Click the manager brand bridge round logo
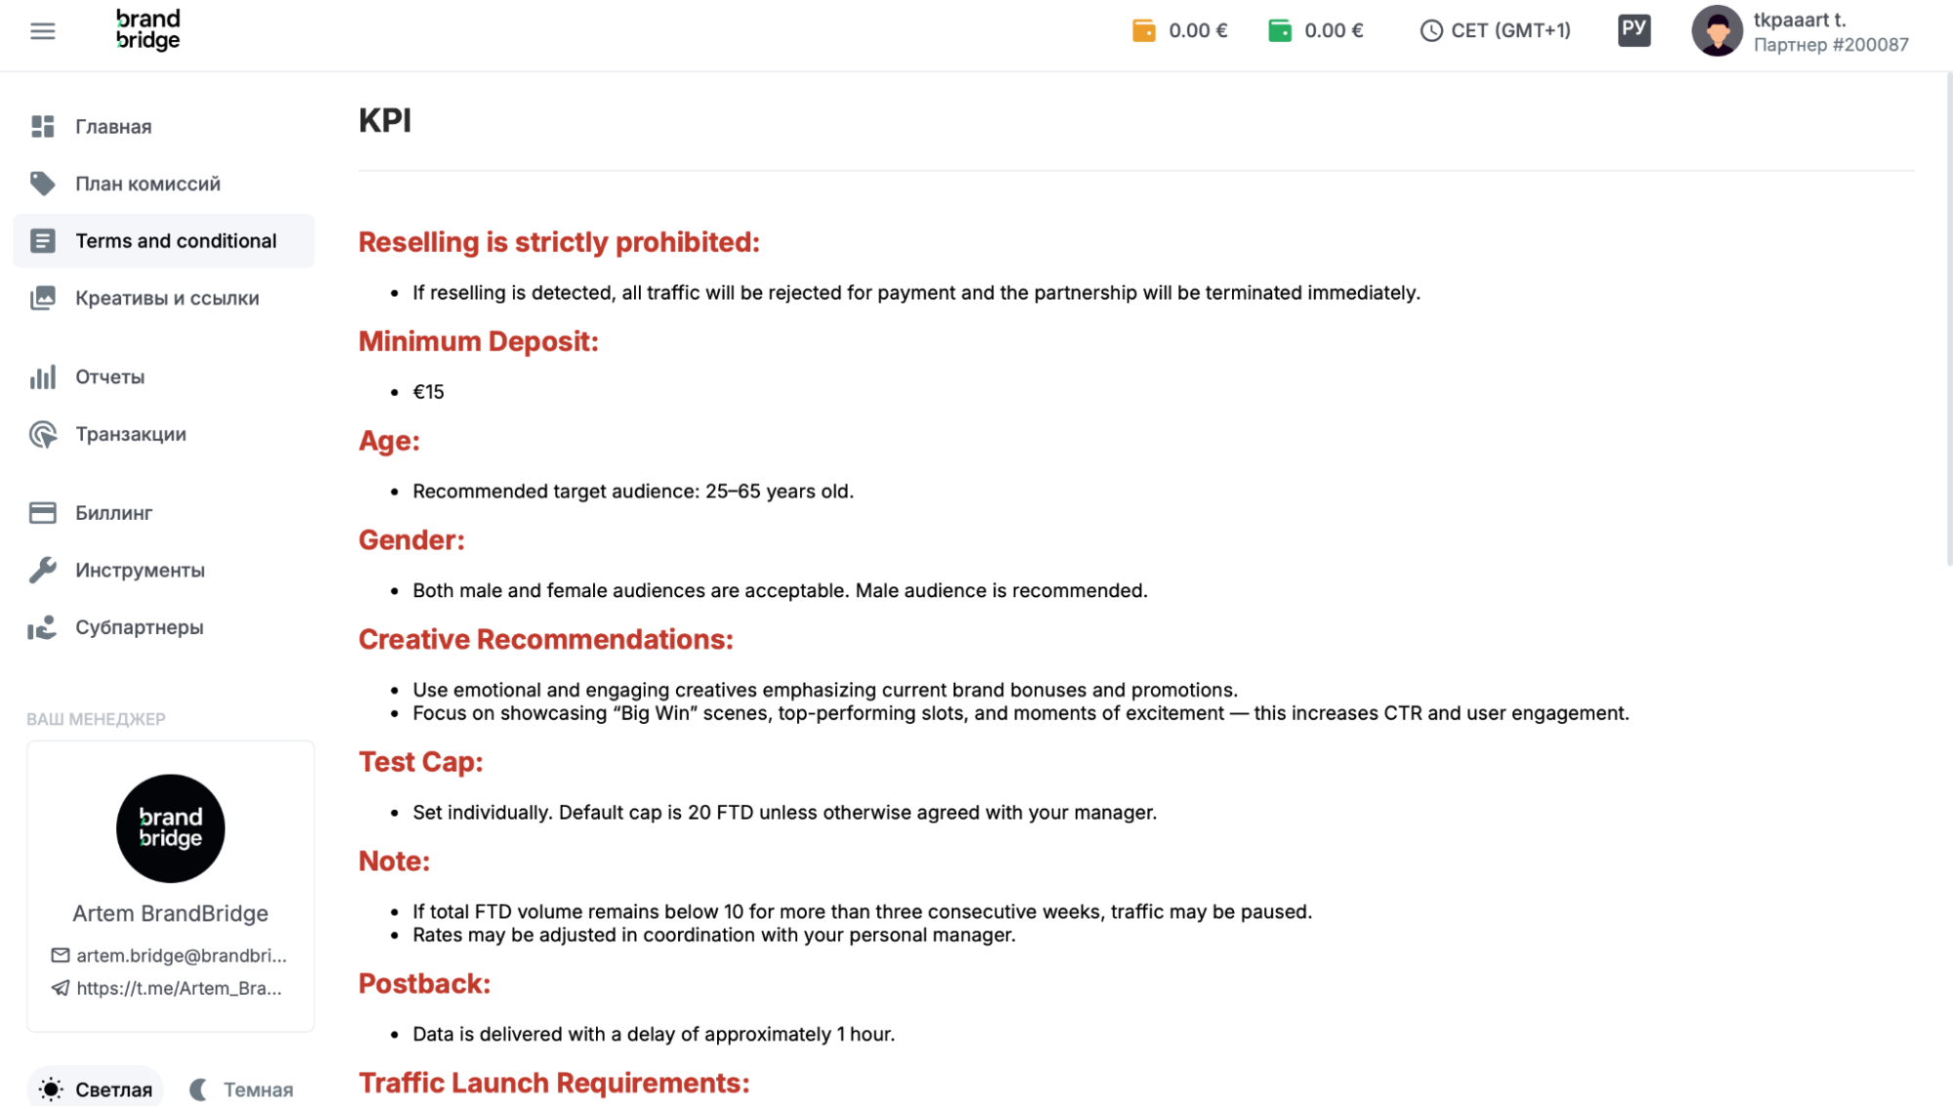Screen dimensions: 1953x1107 click(170, 829)
